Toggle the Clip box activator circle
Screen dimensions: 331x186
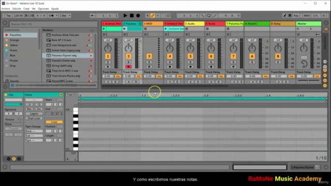coord(6,95)
